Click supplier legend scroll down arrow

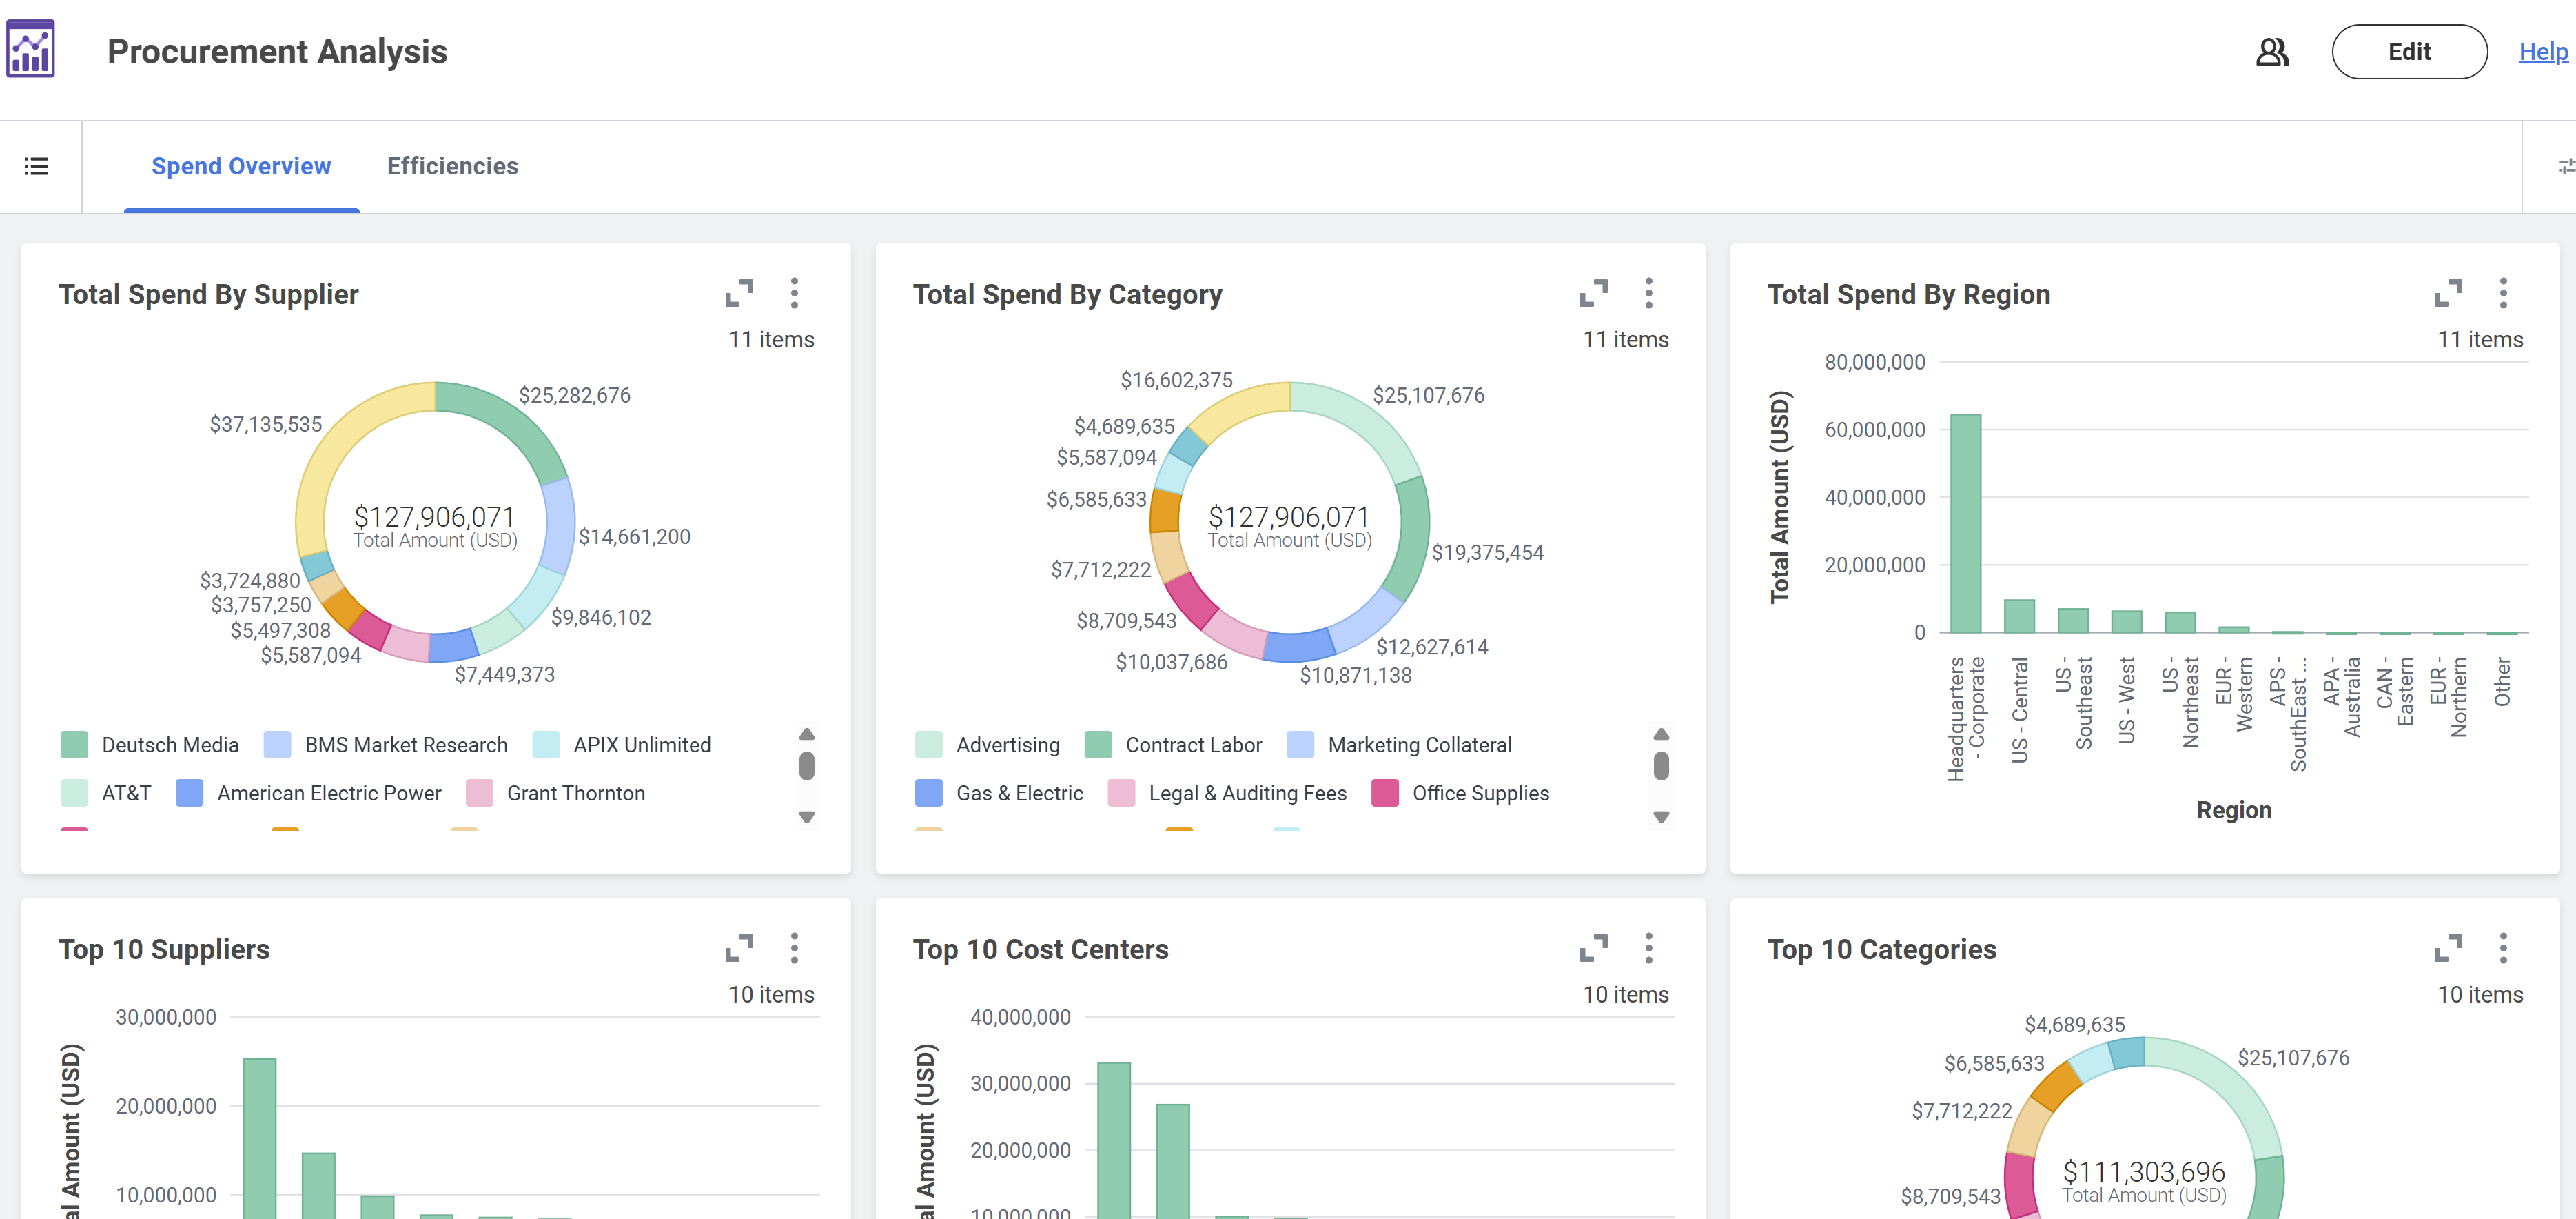pyautogui.click(x=807, y=818)
